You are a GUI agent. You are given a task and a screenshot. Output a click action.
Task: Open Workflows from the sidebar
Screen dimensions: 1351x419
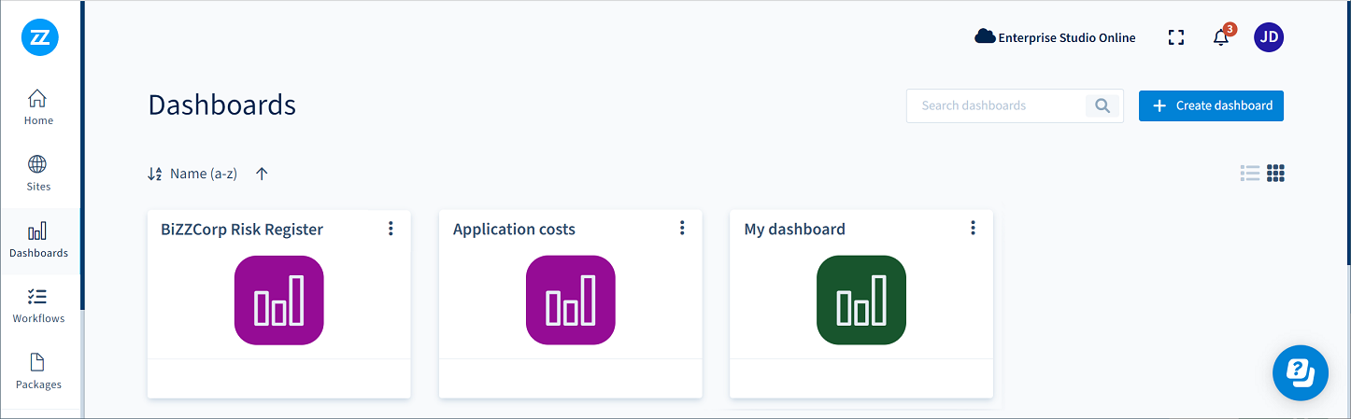[38, 305]
